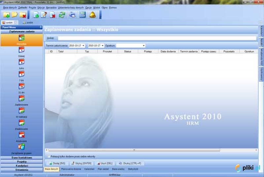Sort by the Termin zadania column header

[x=189, y=51]
